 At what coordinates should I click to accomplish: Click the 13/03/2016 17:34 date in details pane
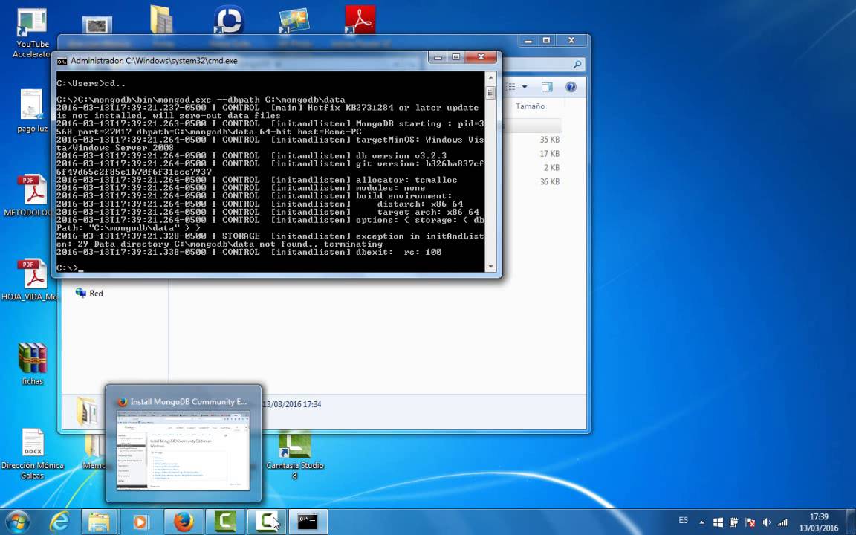click(292, 404)
